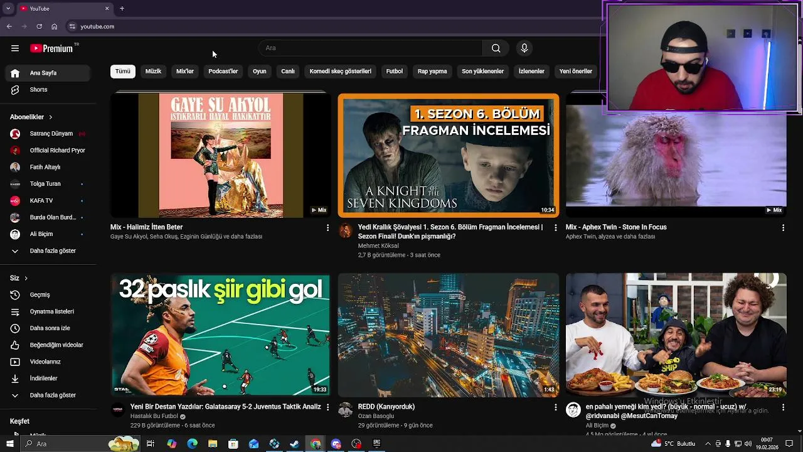
Task: Show hidden system tray icons
Action: tap(708, 444)
